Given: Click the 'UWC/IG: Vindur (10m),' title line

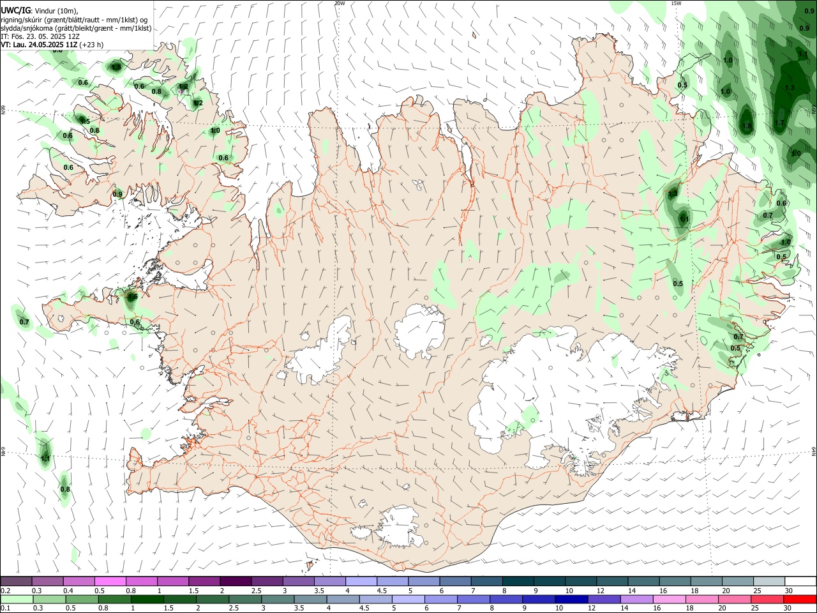Looking at the screenshot, I should pyautogui.click(x=40, y=10).
